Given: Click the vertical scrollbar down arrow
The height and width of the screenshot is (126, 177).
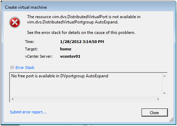Looking at the screenshot, I should (164, 93).
